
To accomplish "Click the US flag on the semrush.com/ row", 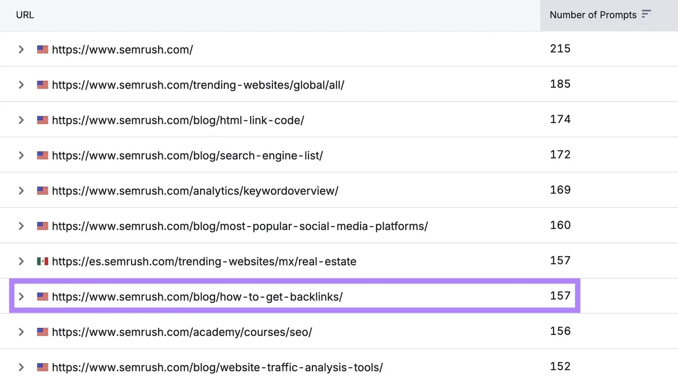I will (x=42, y=49).
